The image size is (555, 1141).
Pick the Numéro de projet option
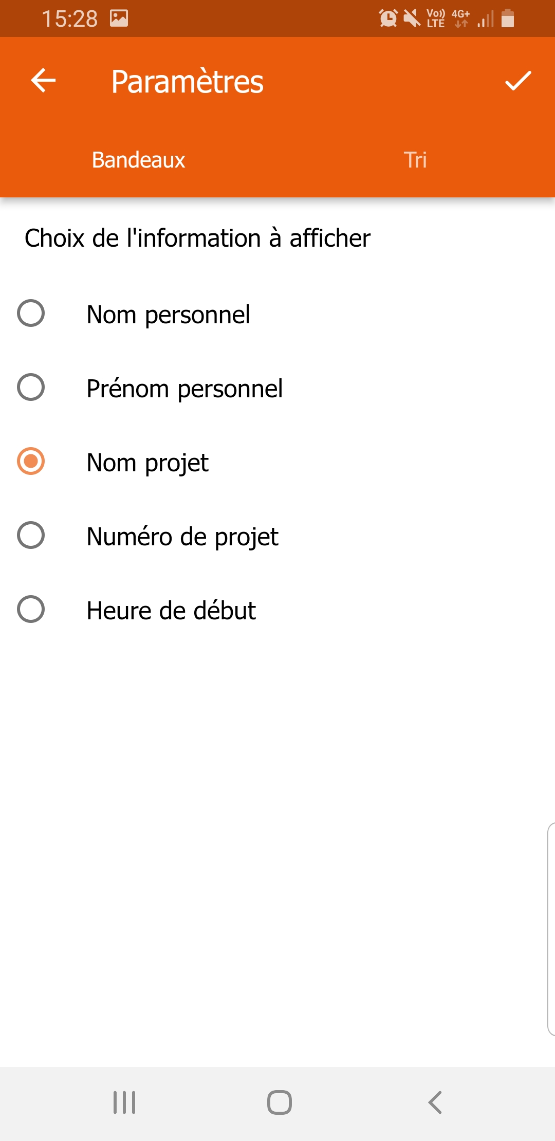pos(31,536)
